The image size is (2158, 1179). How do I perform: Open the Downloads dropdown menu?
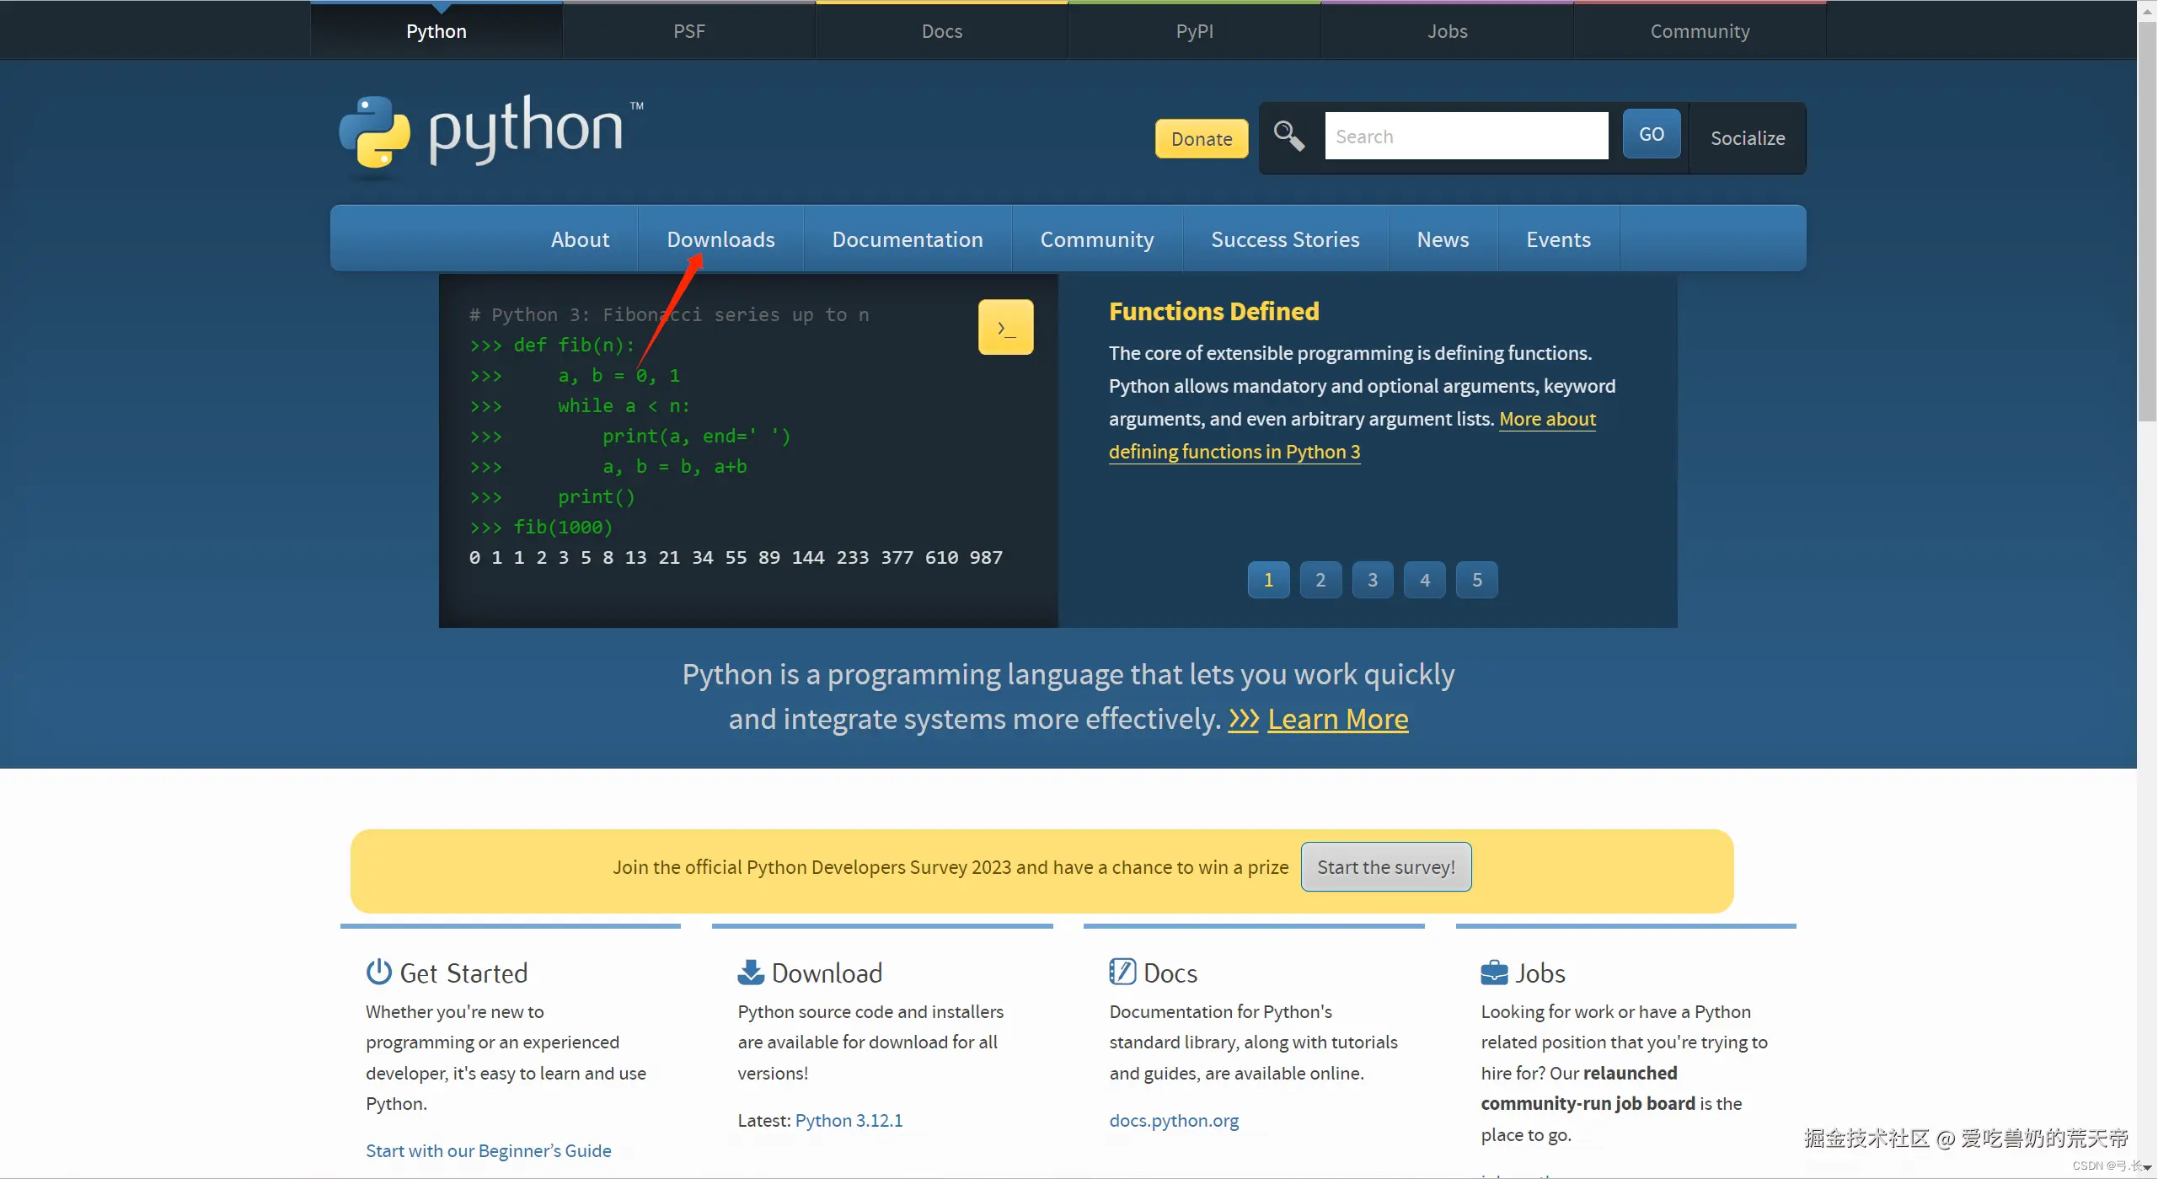point(720,239)
